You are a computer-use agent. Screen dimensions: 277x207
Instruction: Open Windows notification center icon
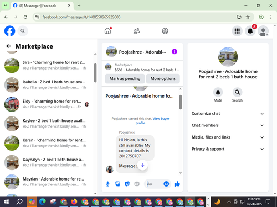click(268, 201)
